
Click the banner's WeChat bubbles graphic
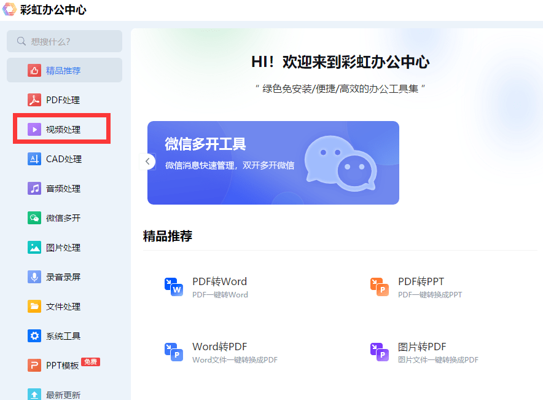(x=340, y=163)
